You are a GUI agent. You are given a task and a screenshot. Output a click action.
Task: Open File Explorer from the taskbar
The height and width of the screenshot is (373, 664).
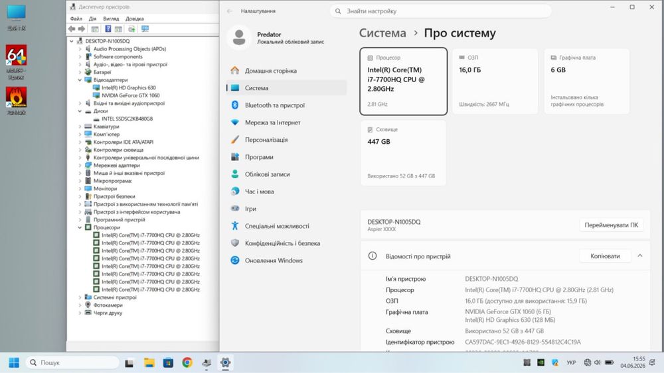[149, 362]
